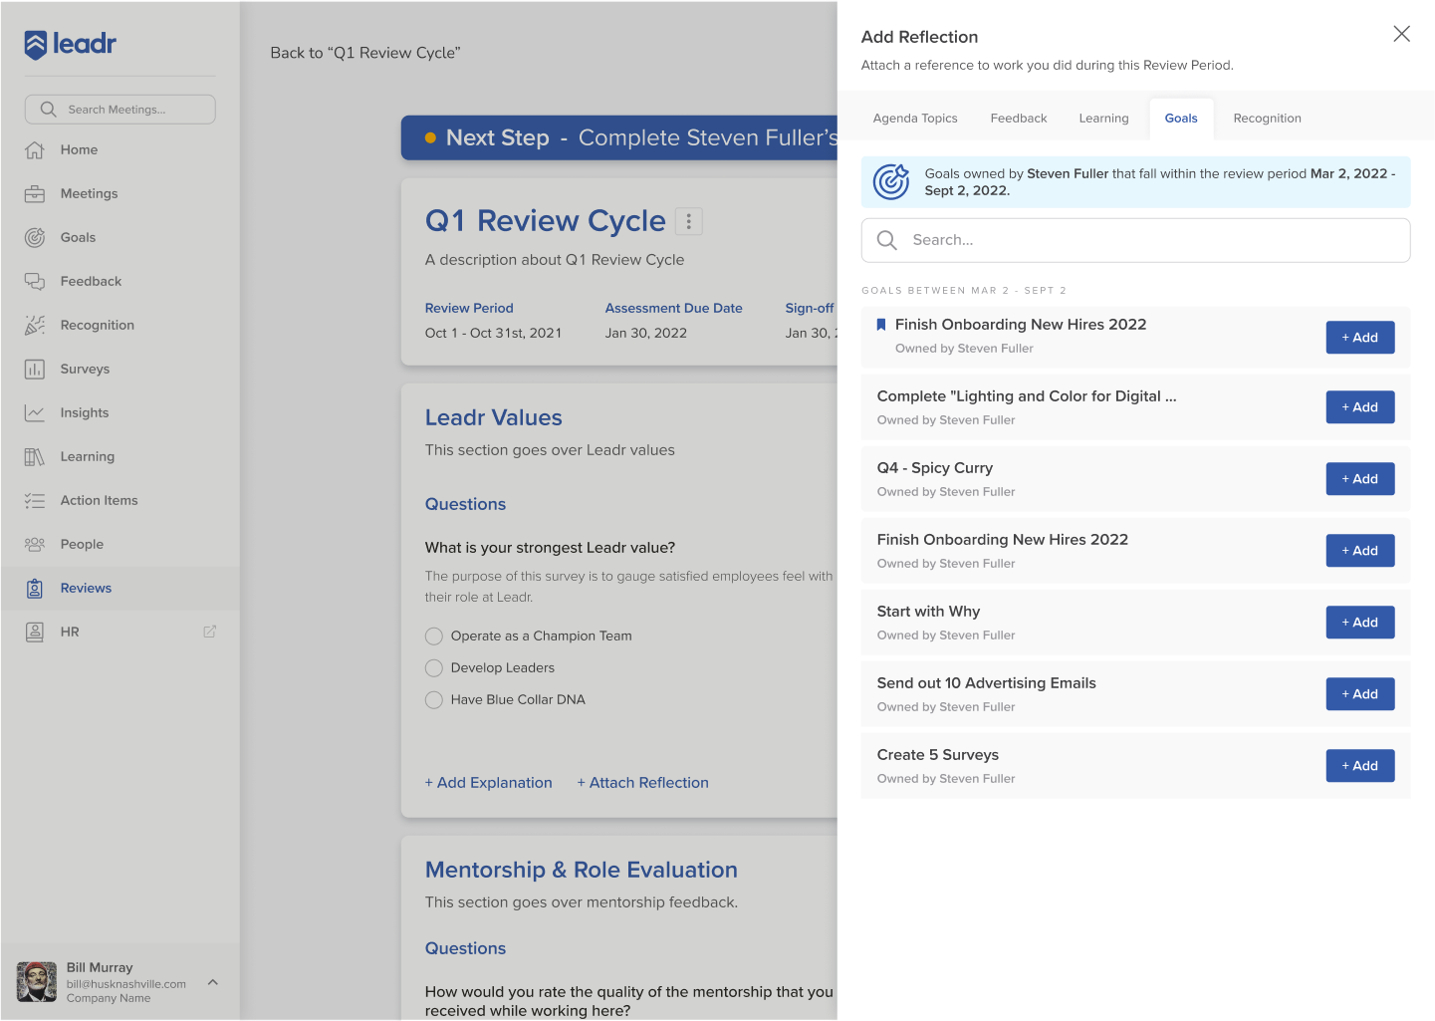Click the Start with Why goal title

tap(928, 612)
